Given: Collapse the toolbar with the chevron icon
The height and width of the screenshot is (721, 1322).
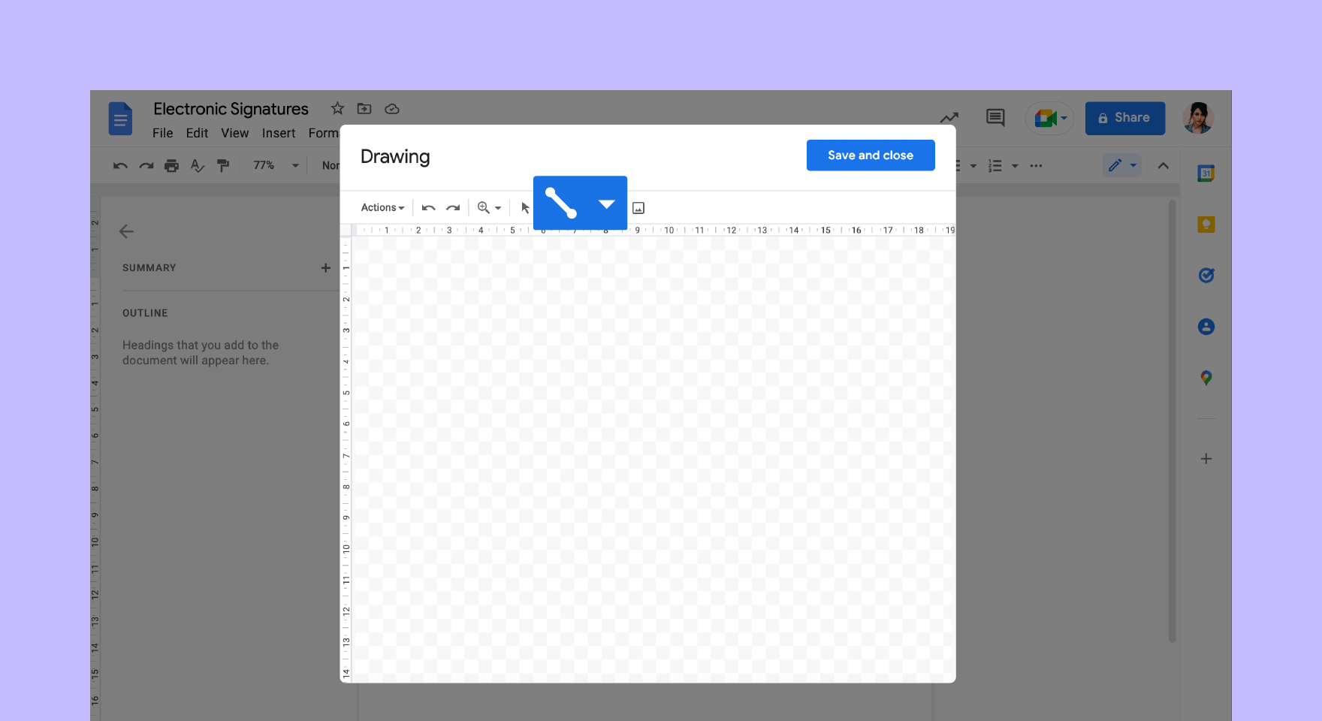Looking at the screenshot, I should [x=1163, y=165].
